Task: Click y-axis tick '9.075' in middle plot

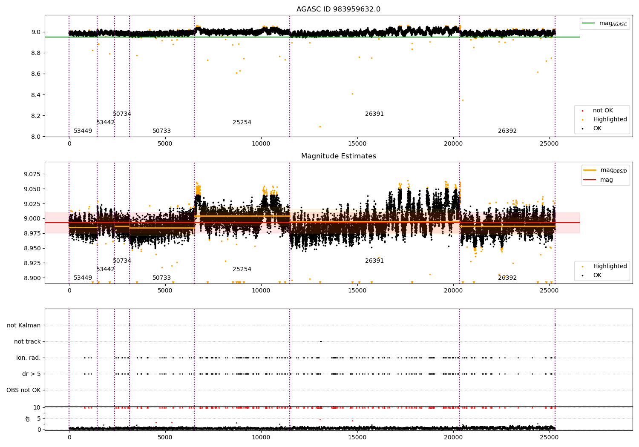Action: click(x=32, y=174)
